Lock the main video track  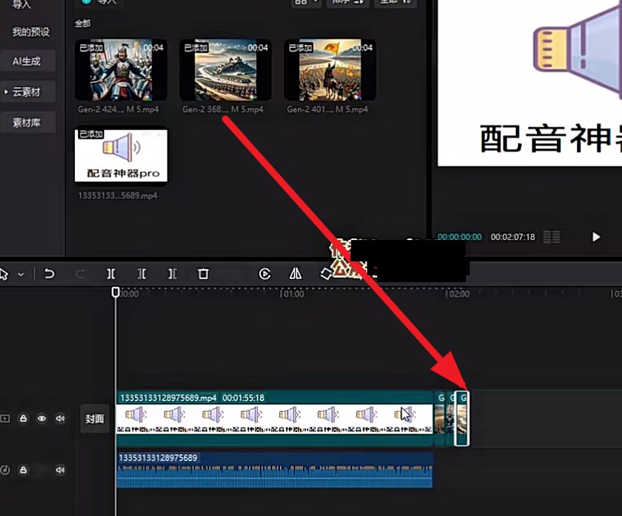[x=24, y=418]
